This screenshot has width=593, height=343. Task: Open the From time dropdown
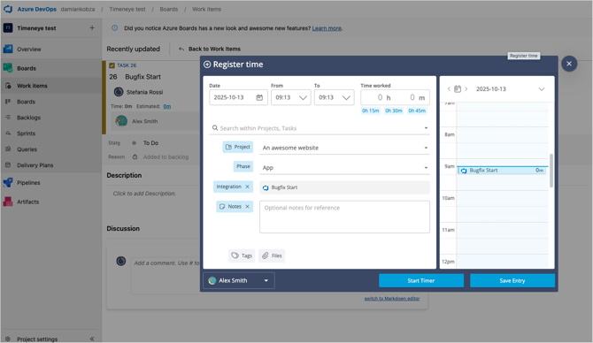pyautogui.click(x=291, y=97)
